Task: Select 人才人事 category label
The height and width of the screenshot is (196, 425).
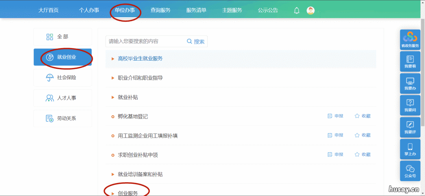Action: point(67,98)
